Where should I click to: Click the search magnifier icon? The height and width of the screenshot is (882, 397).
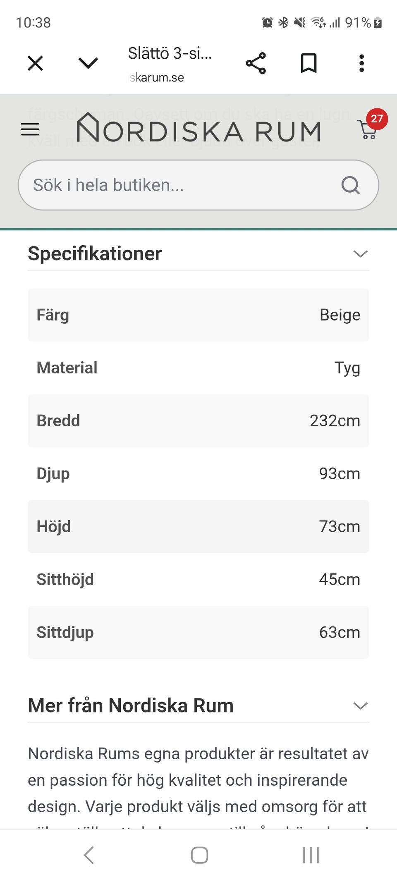click(350, 185)
